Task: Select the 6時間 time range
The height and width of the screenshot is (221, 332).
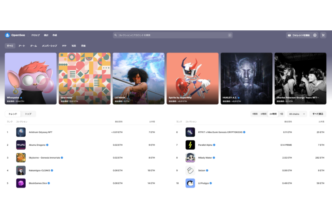Action: pos(263,114)
